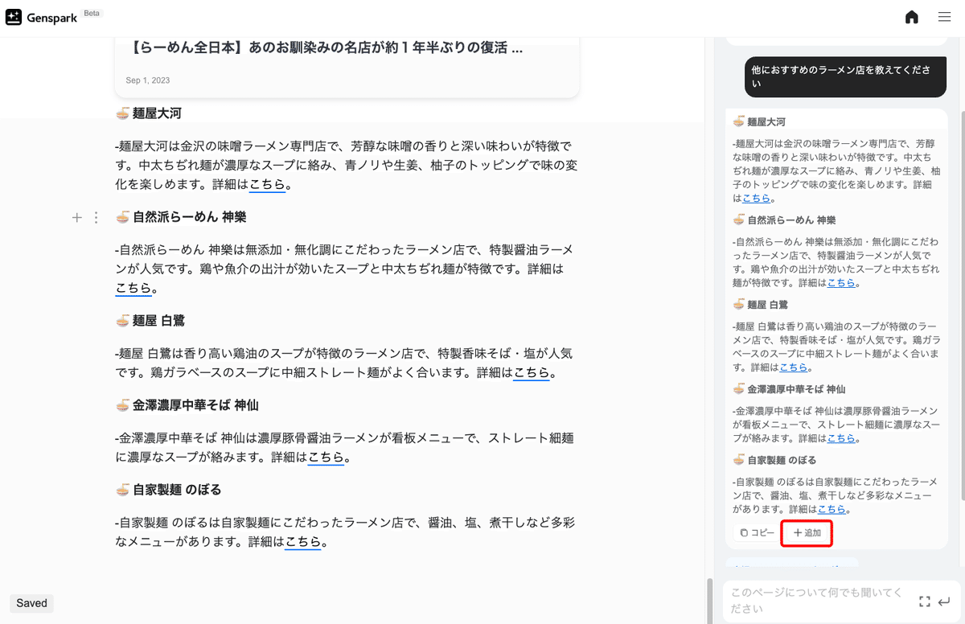Open こちら link in chat panel 麺屋 白鷺 answer
The image size is (965, 624).
click(x=794, y=367)
